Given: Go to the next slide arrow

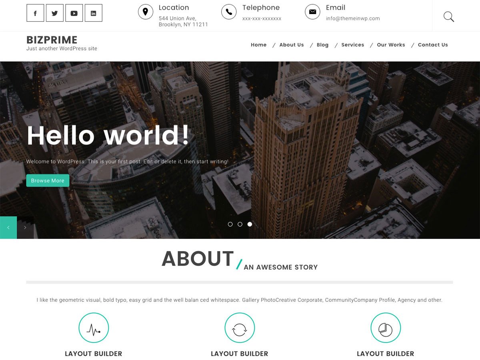Looking at the screenshot, I should (x=25, y=228).
